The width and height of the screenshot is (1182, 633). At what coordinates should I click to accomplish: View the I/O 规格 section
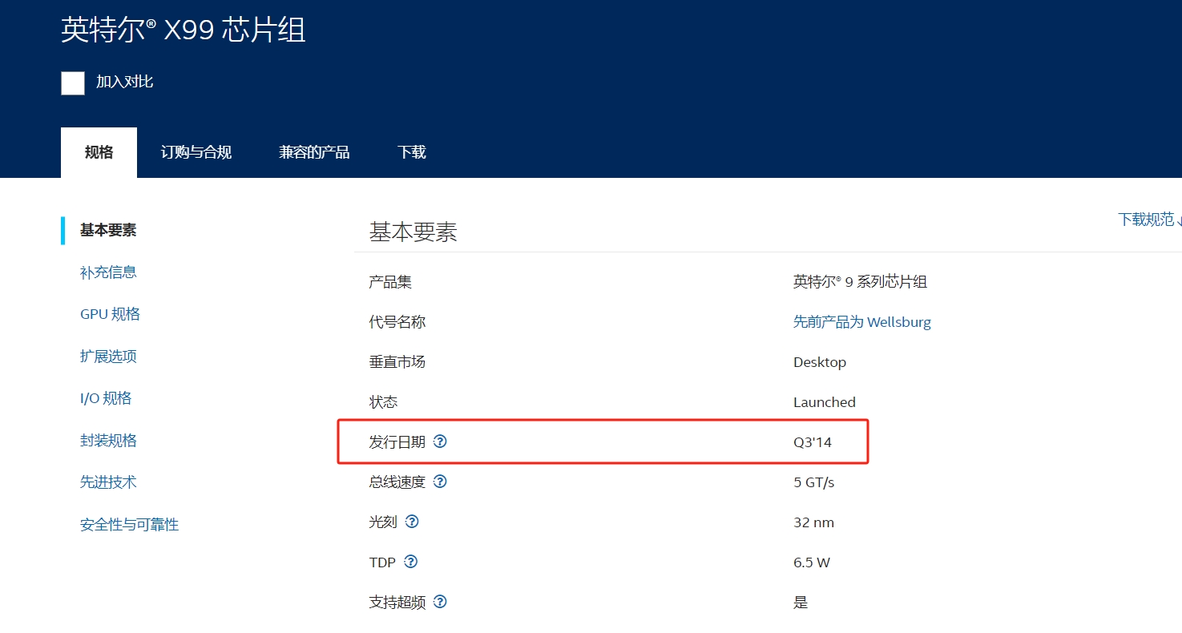(105, 397)
